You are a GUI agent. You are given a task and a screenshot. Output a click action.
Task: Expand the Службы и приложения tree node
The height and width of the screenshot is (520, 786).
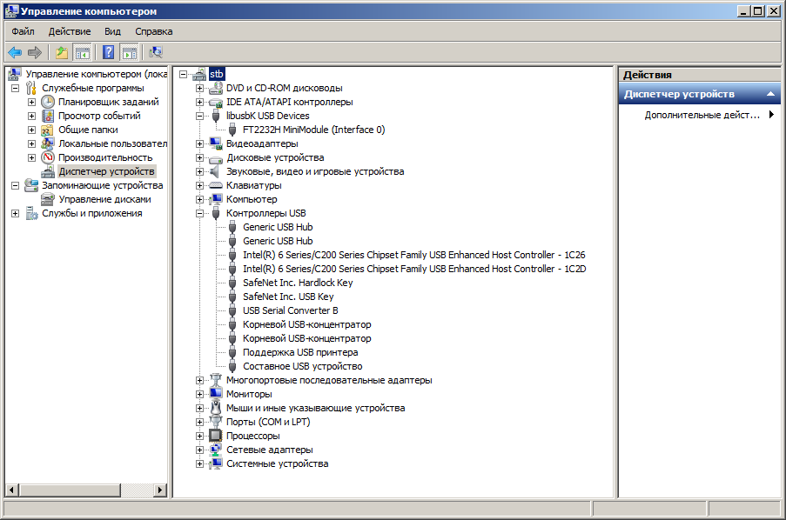coord(15,213)
